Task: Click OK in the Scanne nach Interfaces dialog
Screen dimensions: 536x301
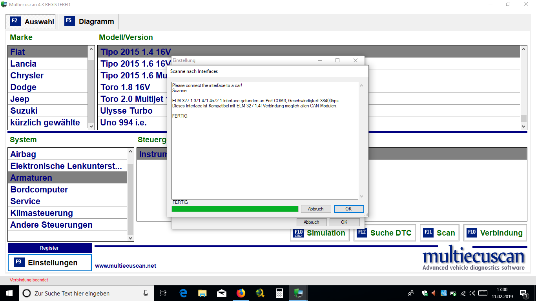Action: point(348,209)
